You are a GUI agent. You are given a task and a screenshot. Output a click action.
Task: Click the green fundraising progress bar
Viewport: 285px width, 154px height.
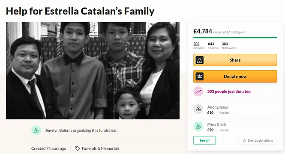coord(235,38)
